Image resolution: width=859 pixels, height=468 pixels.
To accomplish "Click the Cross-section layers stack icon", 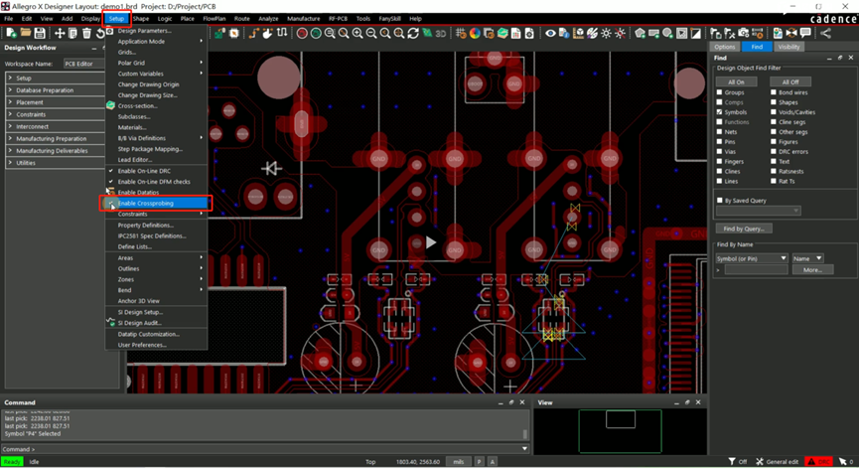I will point(502,34).
